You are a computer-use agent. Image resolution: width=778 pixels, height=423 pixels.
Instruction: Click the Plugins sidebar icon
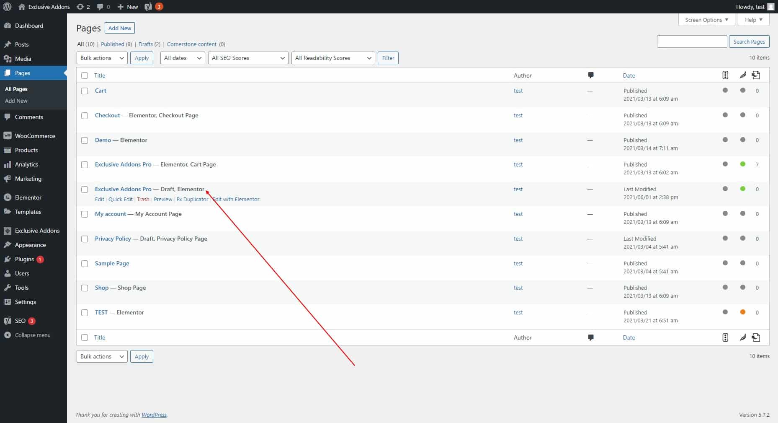(8, 259)
